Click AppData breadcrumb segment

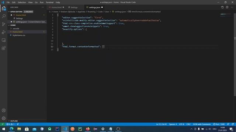tap(81, 12)
